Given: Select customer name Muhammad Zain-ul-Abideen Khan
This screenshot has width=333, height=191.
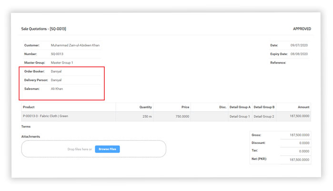Looking at the screenshot, I should (75, 45).
